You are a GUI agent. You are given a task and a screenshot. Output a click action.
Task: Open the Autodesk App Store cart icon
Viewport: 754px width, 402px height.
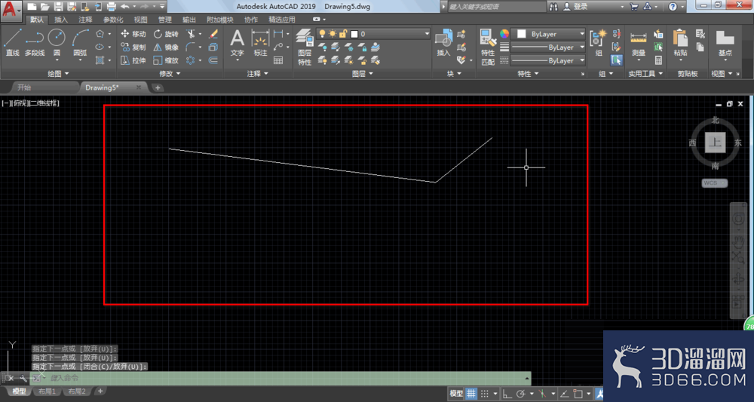pos(634,7)
